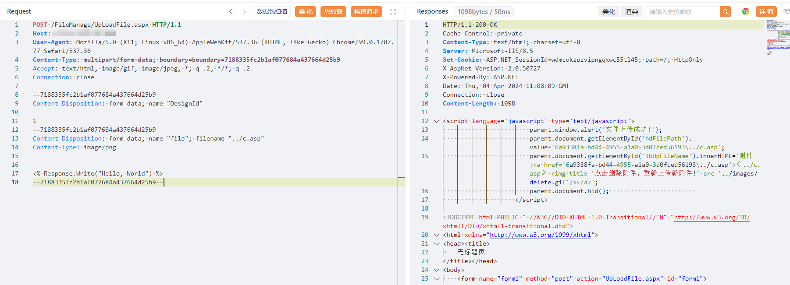Beautify the response with 美化
Viewport: 790px width, 285px height.
pyautogui.click(x=609, y=12)
